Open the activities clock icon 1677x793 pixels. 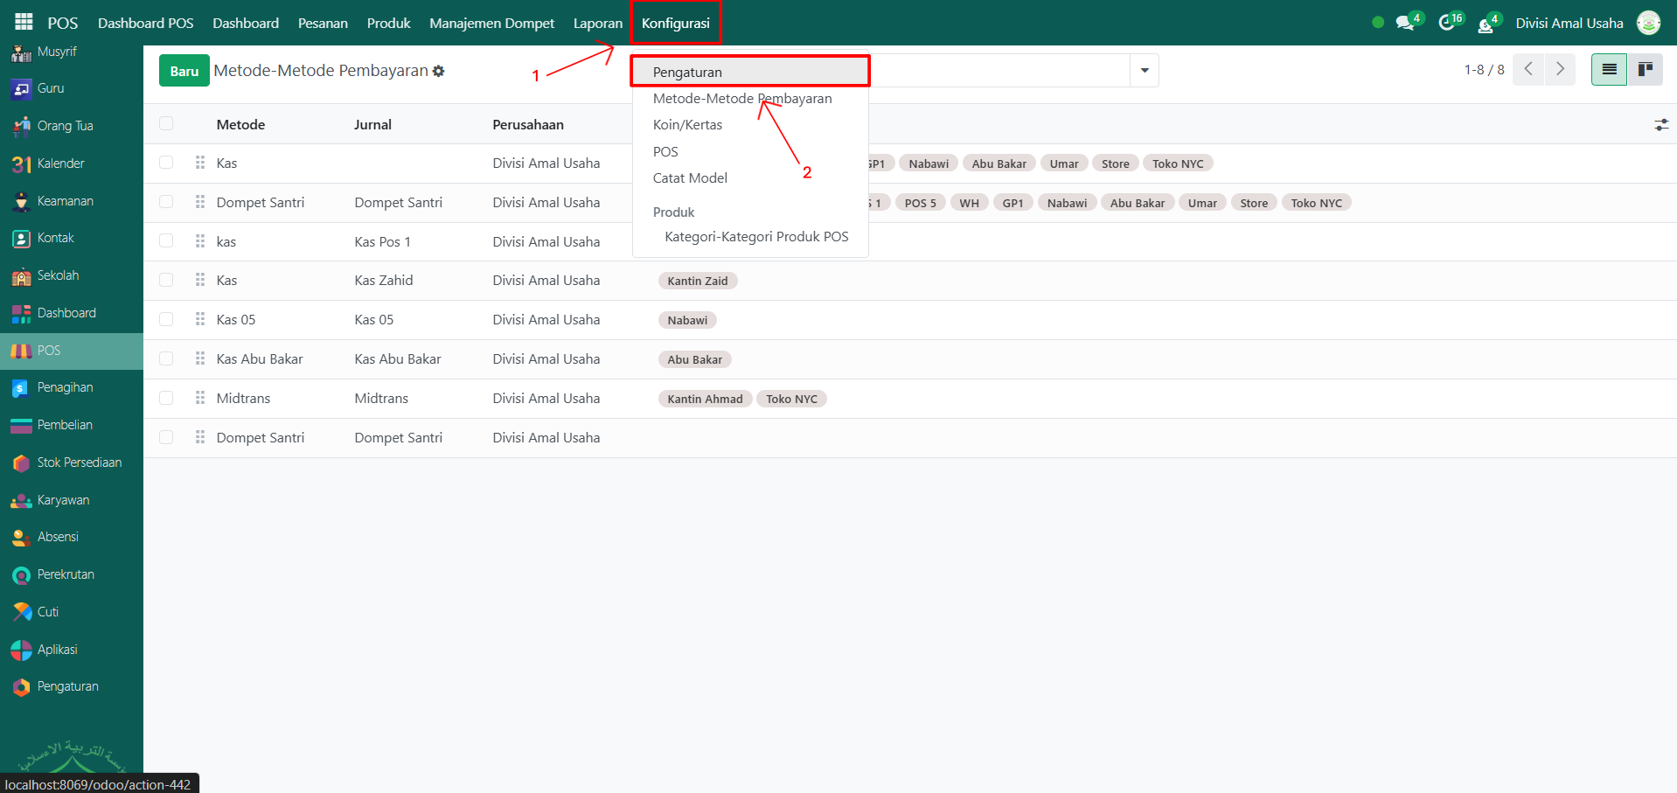1447,23
